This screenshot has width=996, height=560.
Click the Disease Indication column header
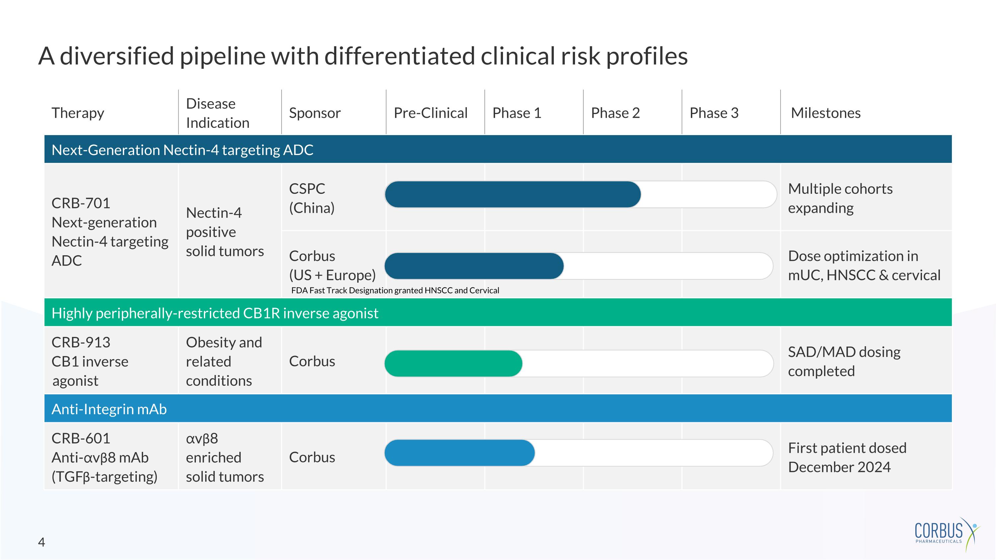(217, 113)
